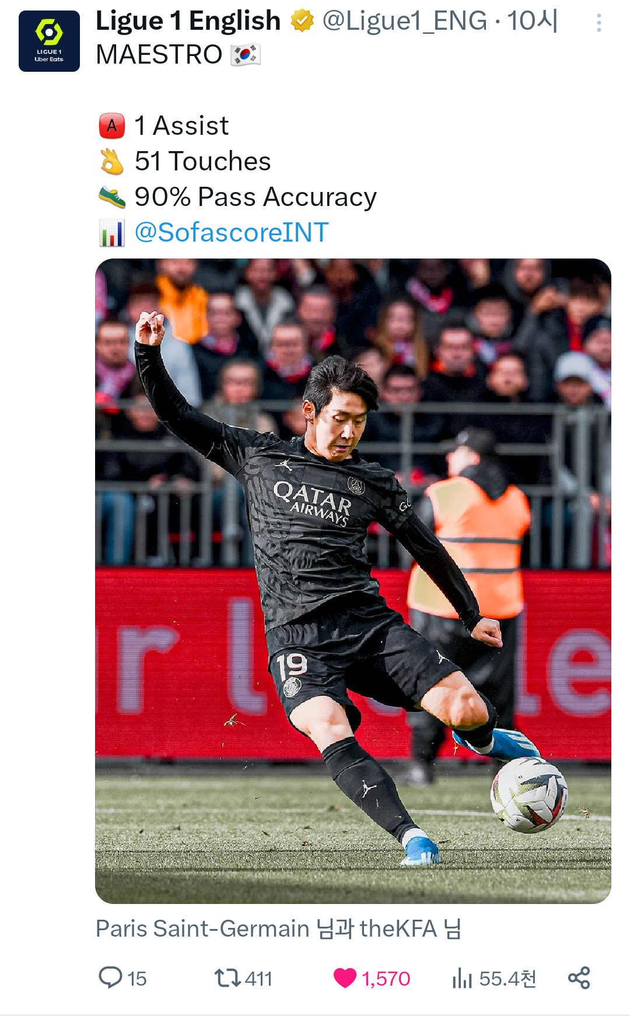
Task: Open the Ligue 1 English account name
Action: (188, 21)
